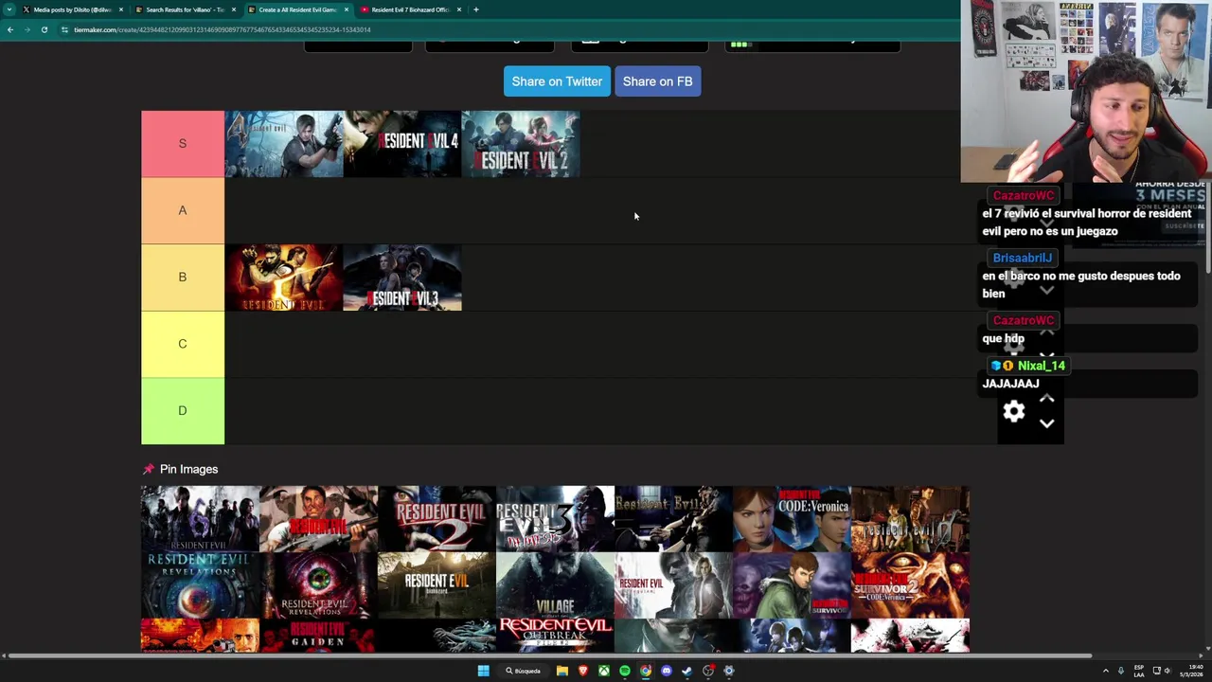Pick the Resident Evil Outbreak File #2 image
This screenshot has height=682, width=1212.
[x=555, y=636]
